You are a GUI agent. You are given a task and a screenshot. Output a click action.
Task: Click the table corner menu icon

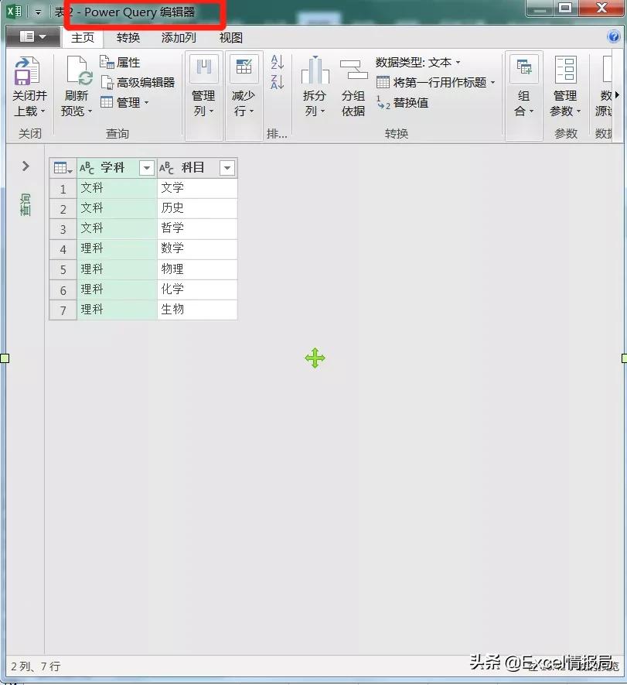(63, 168)
